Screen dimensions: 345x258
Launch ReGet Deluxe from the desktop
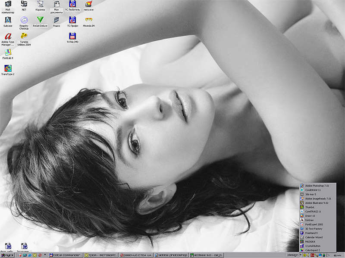point(40,22)
